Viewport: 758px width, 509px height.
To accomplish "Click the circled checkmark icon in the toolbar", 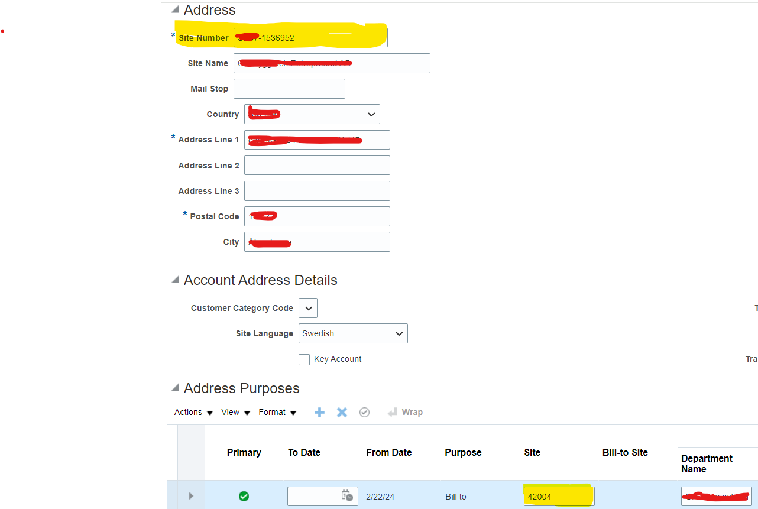I will 364,412.
